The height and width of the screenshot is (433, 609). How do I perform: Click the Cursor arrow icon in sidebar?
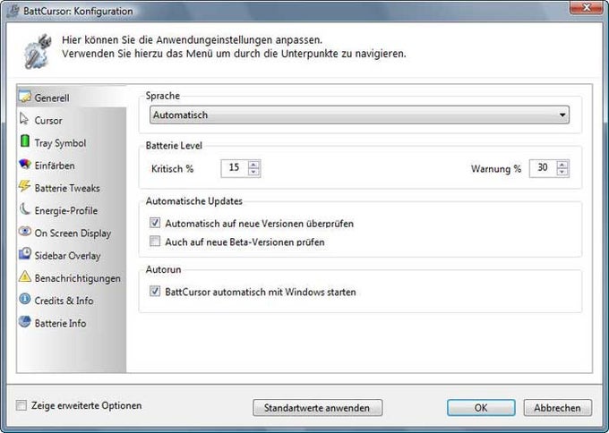click(24, 119)
